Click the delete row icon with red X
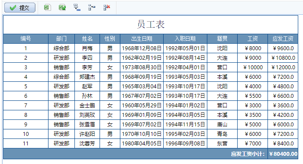 click(x=106, y=7)
